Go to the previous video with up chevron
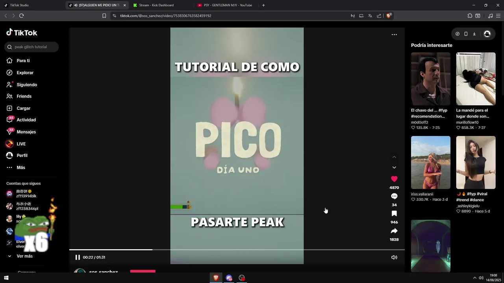504x283 pixels. [x=394, y=157]
